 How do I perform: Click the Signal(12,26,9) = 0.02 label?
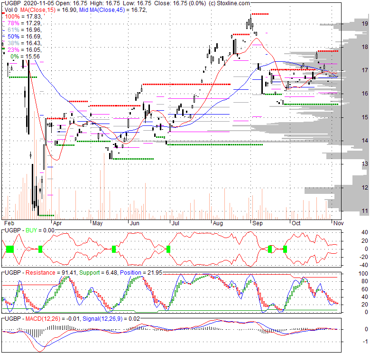[x=111, y=319]
